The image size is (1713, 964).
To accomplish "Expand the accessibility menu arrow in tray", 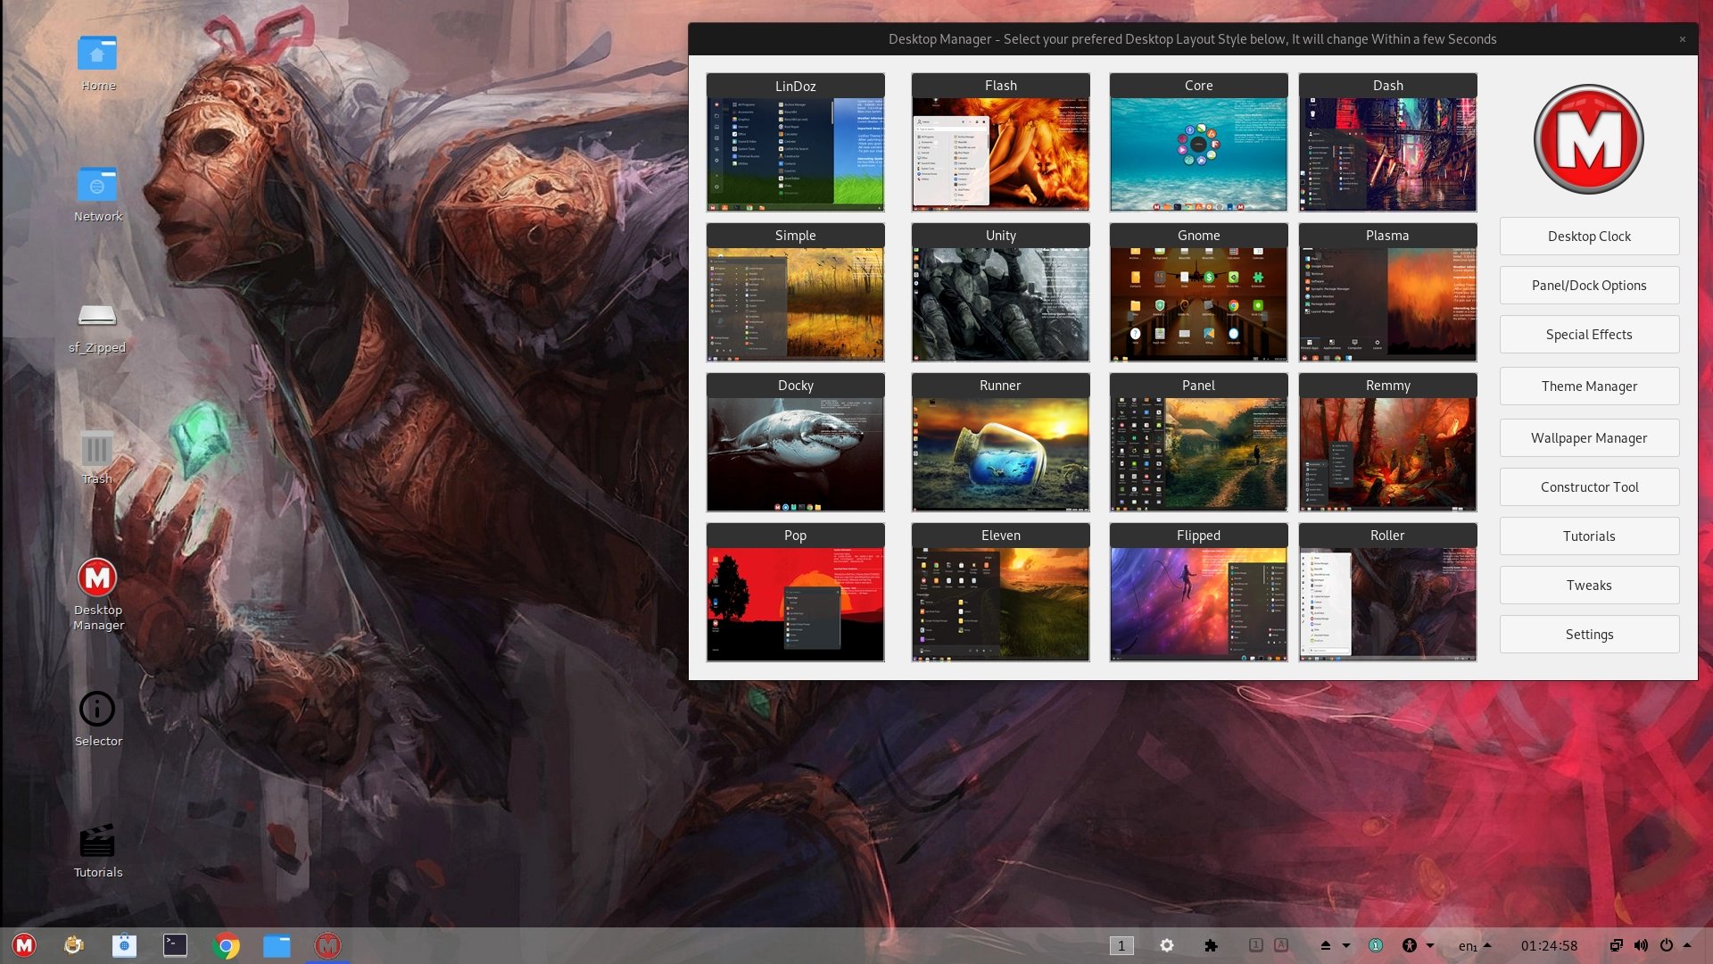I will click(x=1430, y=945).
